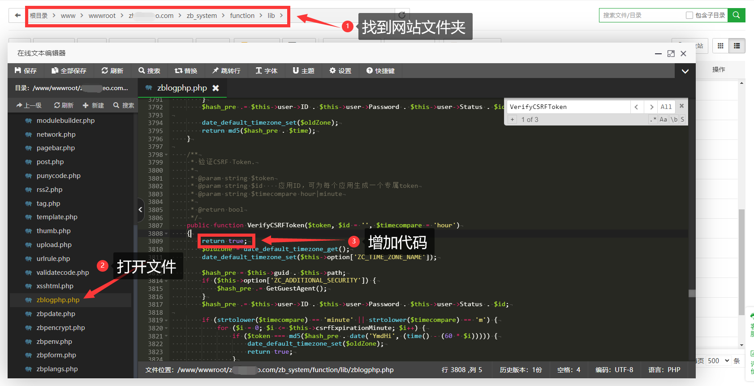Switch to grid view in file manager

pos(720,46)
